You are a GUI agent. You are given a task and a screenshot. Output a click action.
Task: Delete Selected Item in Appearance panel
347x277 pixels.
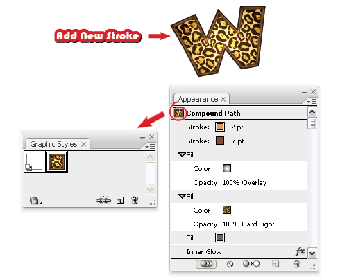click(296, 264)
